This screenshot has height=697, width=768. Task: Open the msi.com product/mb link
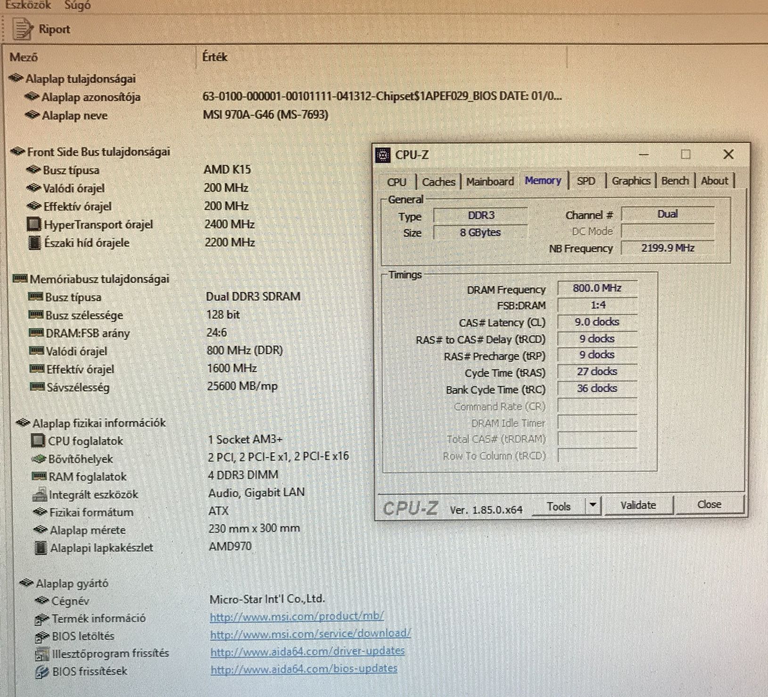coord(297,616)
